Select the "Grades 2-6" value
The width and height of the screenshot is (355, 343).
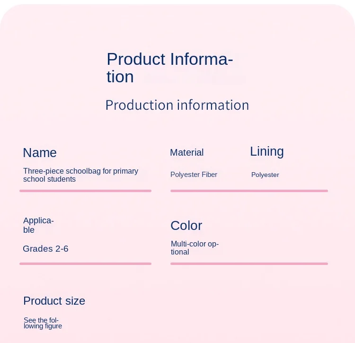coord(45,249)
